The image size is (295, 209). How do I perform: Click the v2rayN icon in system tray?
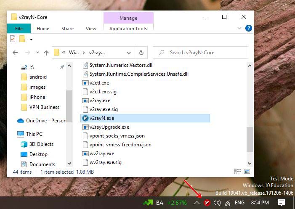click(x=207, y=203)
